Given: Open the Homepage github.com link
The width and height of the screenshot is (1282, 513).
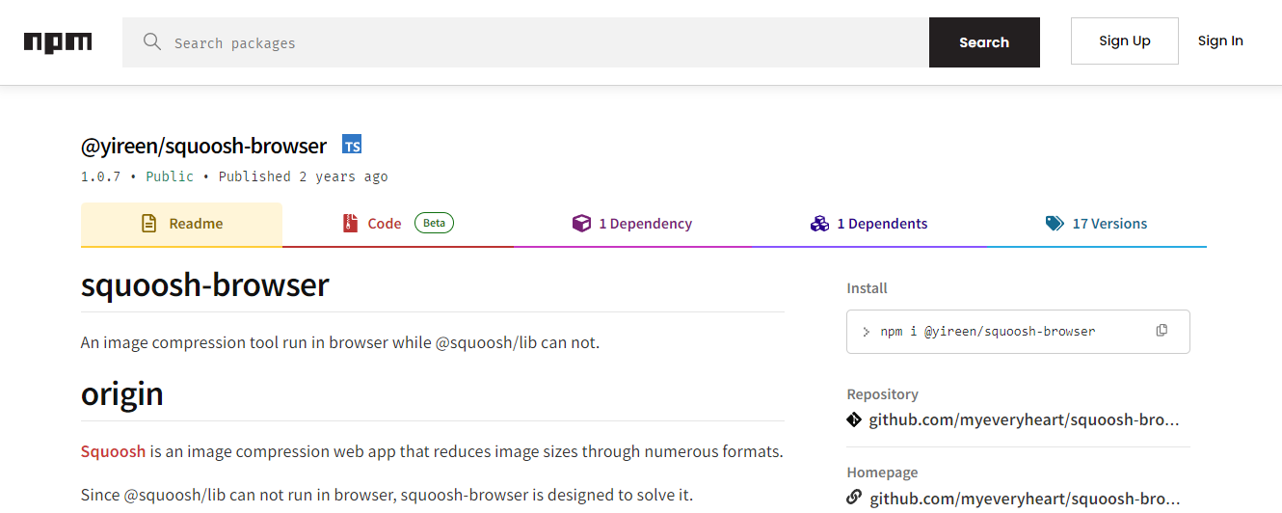Looking at the screenshot, I should (x=1025, y=499).
